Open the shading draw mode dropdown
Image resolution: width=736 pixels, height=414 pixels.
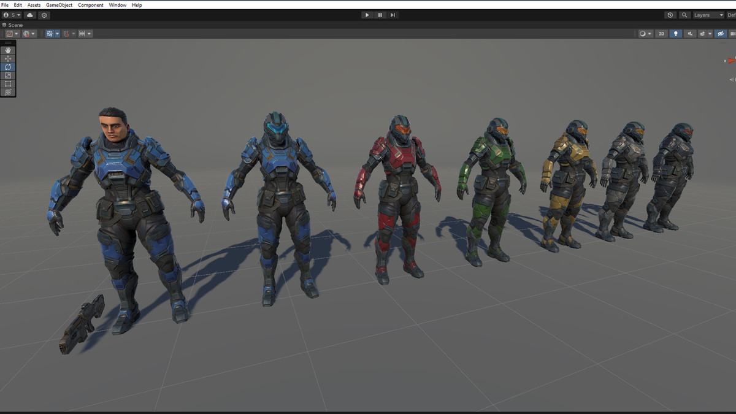click(645, 34)
